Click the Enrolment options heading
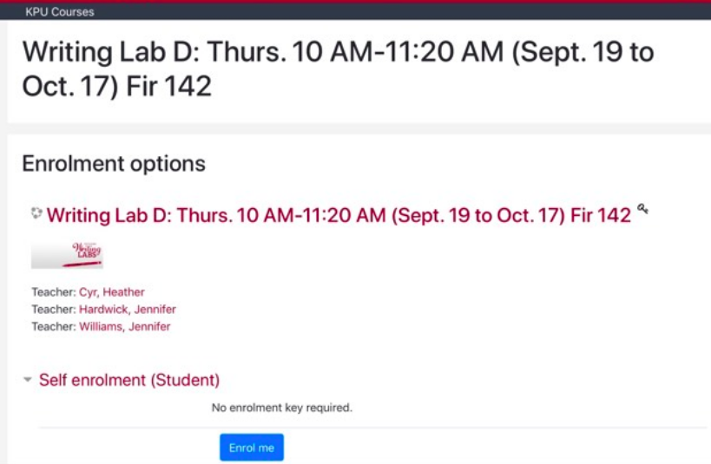This screenshot has width=711, height=464. pyautogui.click(x=114, y=163)
